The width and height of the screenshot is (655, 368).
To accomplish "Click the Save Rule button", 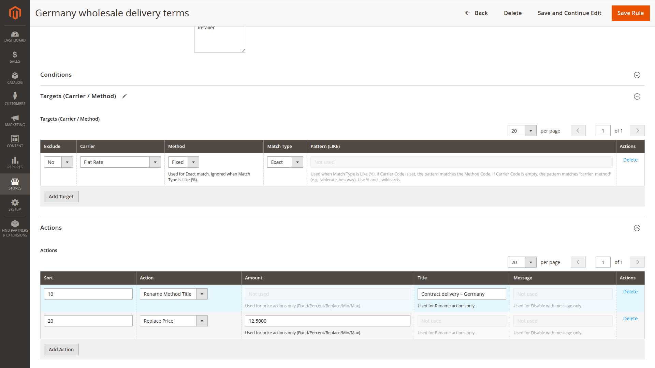I will coord(630,13).
